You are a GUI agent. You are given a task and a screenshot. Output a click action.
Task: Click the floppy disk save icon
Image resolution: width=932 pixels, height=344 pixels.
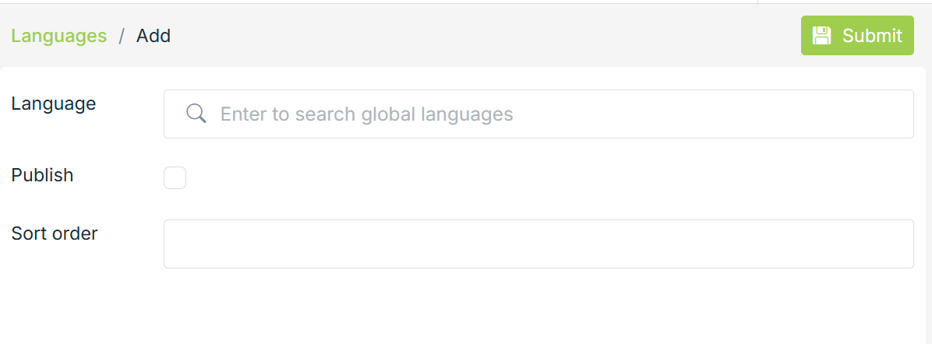[x=821, y=36]
